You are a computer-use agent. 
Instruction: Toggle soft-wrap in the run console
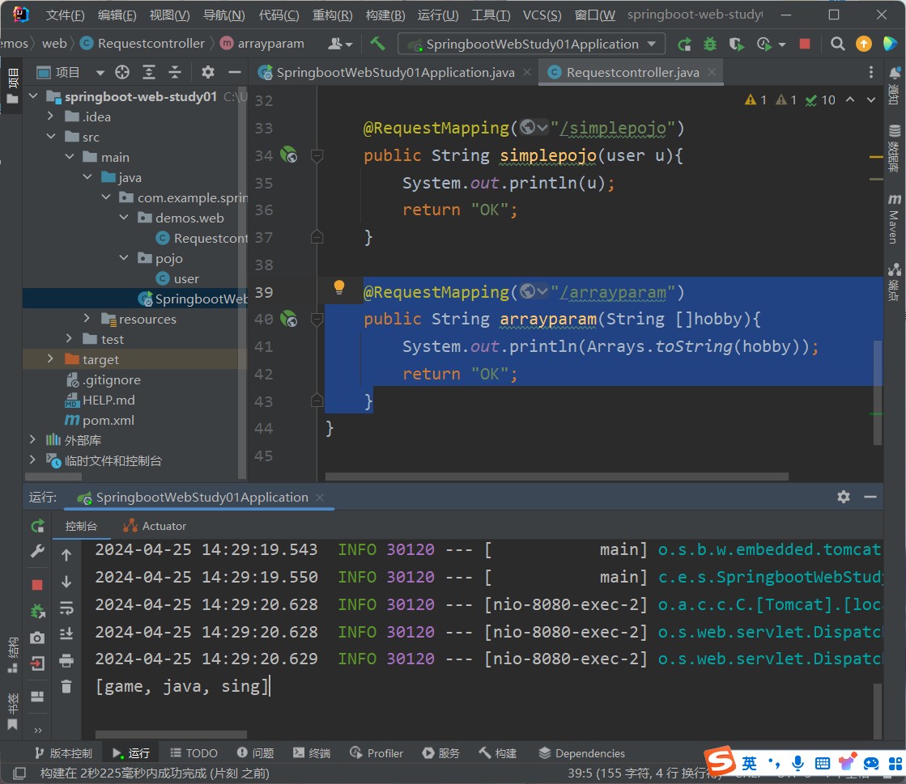[x=66, y=608]
